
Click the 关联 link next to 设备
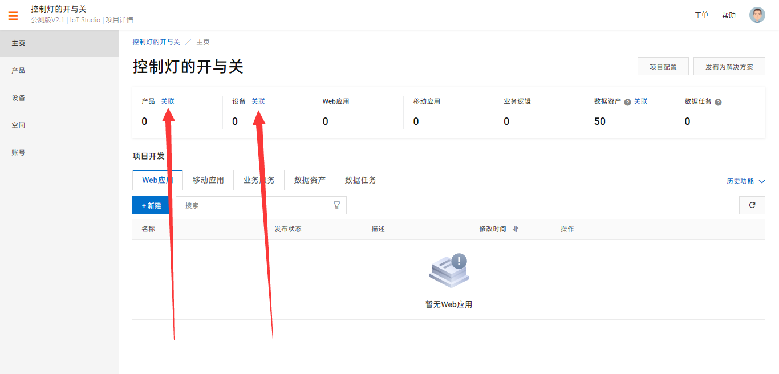[258, 101]
